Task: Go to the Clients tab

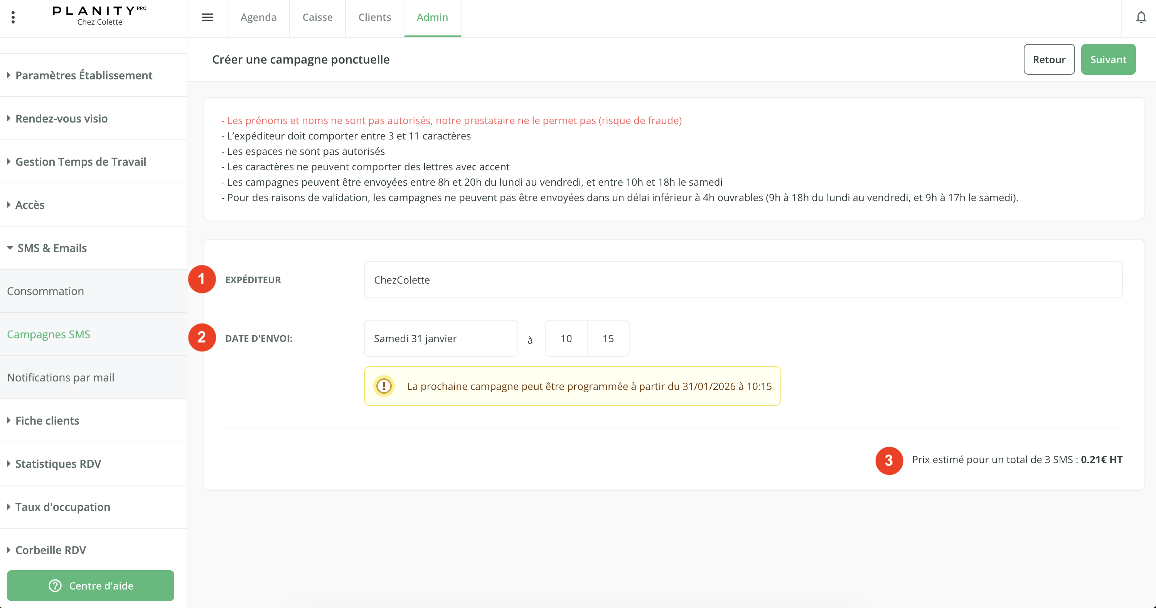Action: [x=374, y=17]
